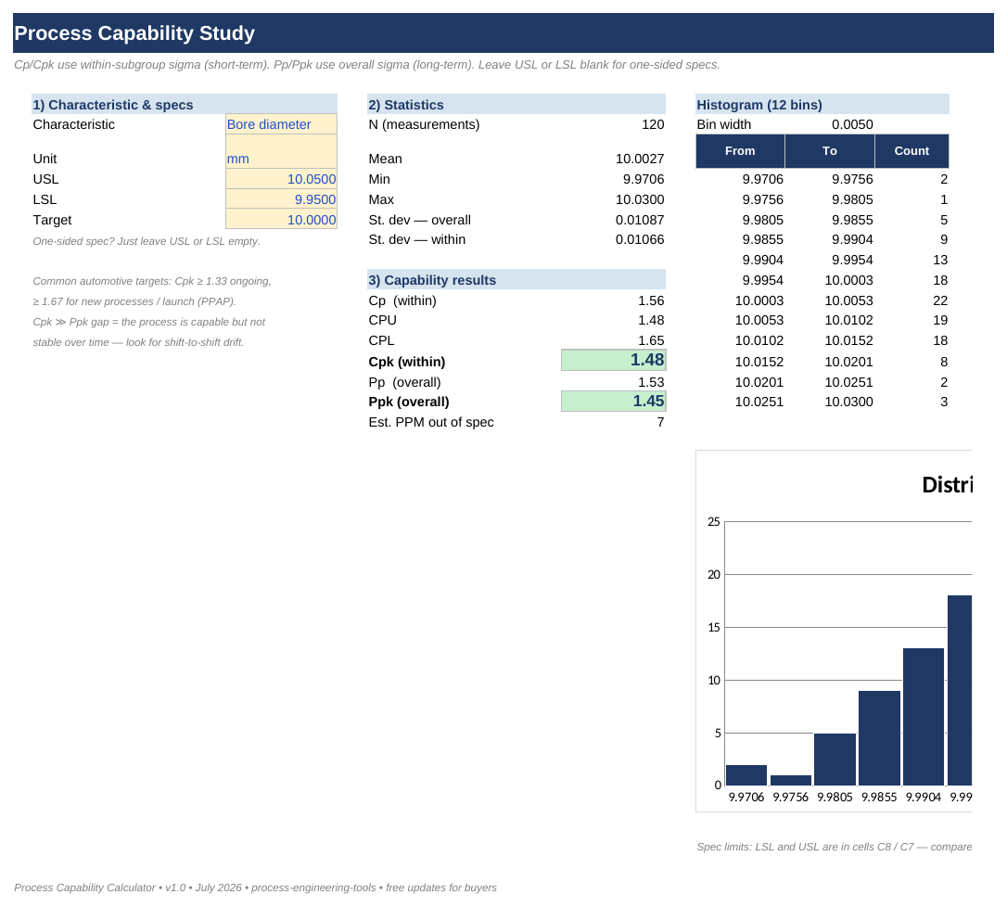Select the histogram count 13
The height and width of the screenshot is (907, 1007).
point(940,261)
